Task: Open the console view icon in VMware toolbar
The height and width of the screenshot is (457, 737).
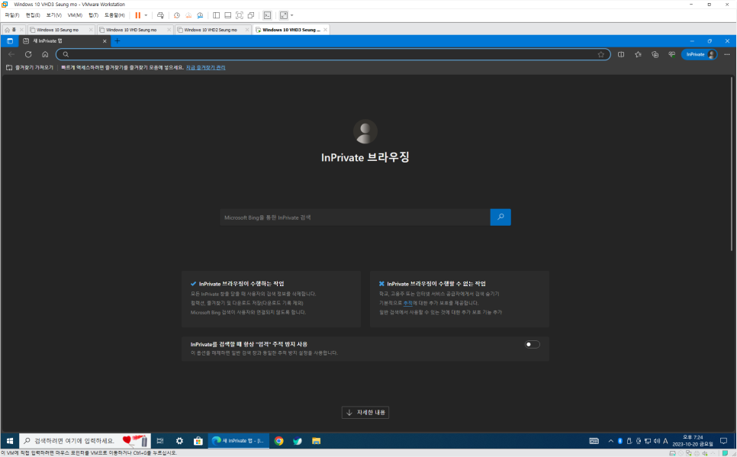Action: click(267, 15)
